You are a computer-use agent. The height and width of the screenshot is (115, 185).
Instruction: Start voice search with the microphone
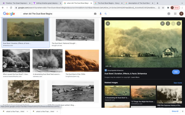pos(101,14)
